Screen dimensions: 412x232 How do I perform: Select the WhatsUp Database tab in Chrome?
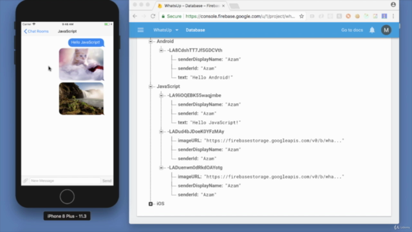[192, 6]
